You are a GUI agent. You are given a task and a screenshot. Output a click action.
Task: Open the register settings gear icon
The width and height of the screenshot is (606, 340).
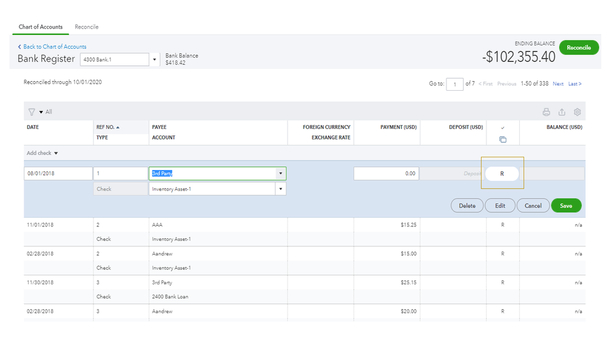tap(577, 112)
